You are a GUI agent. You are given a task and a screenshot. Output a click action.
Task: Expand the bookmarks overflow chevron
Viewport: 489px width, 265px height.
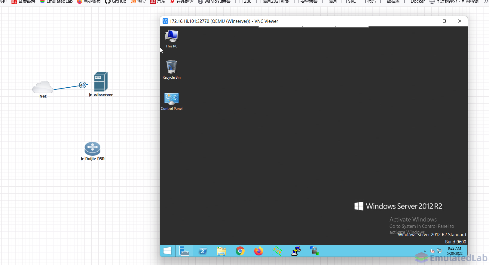point(486,2)
